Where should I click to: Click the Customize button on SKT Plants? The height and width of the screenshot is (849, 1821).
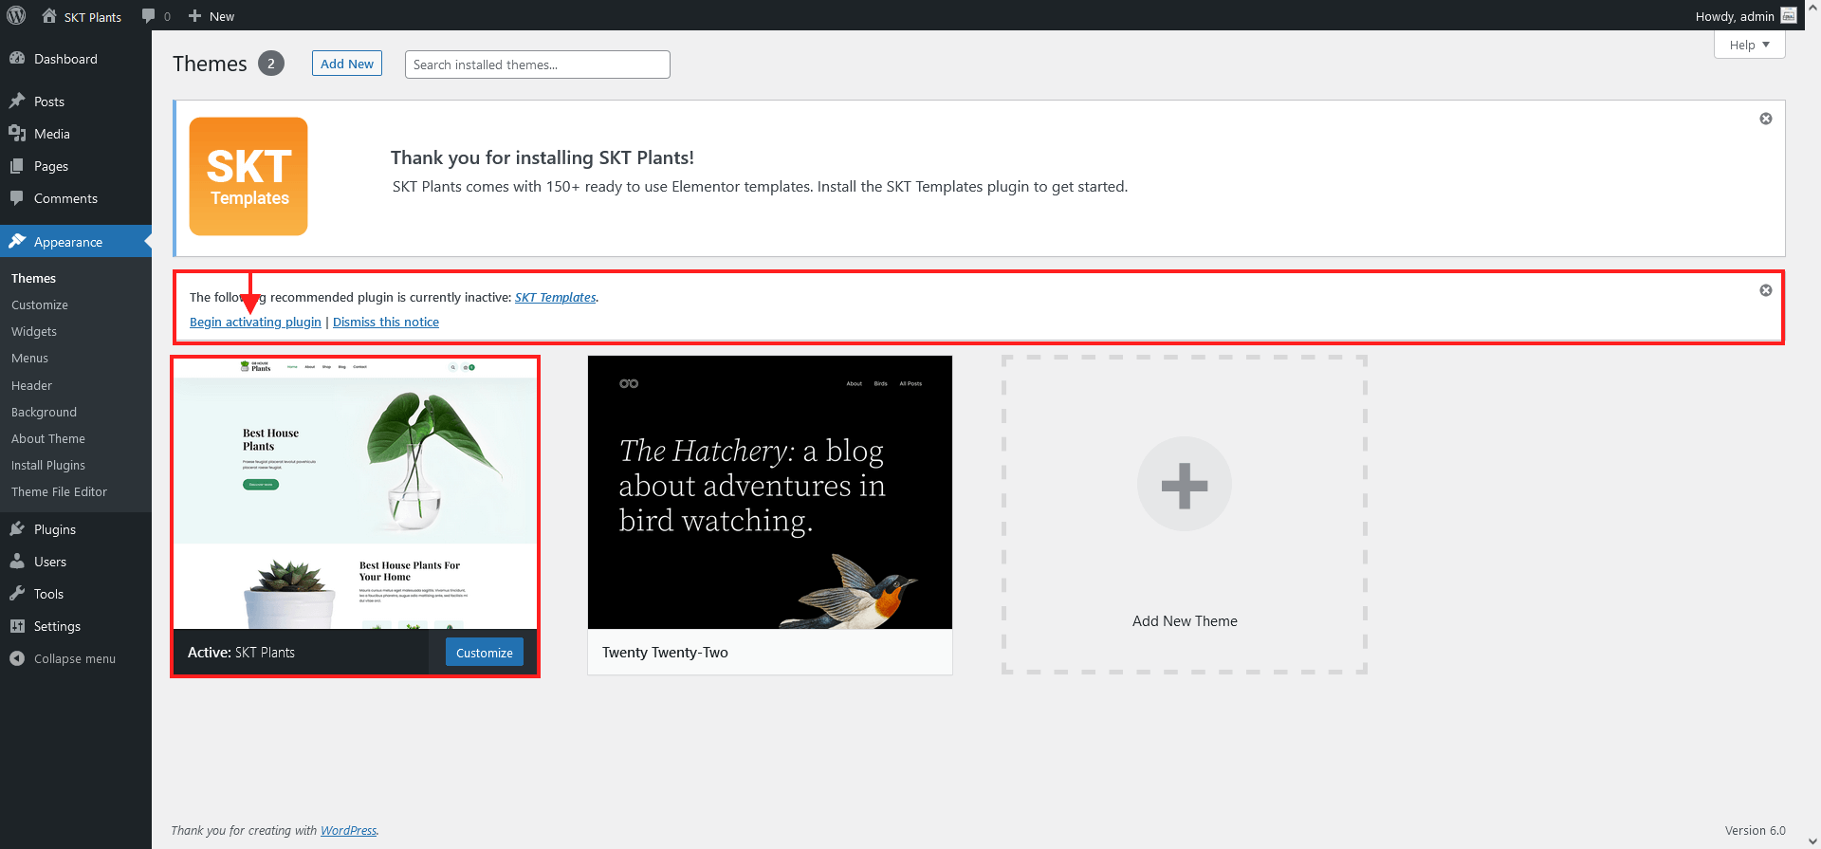[x=484, y=652]
